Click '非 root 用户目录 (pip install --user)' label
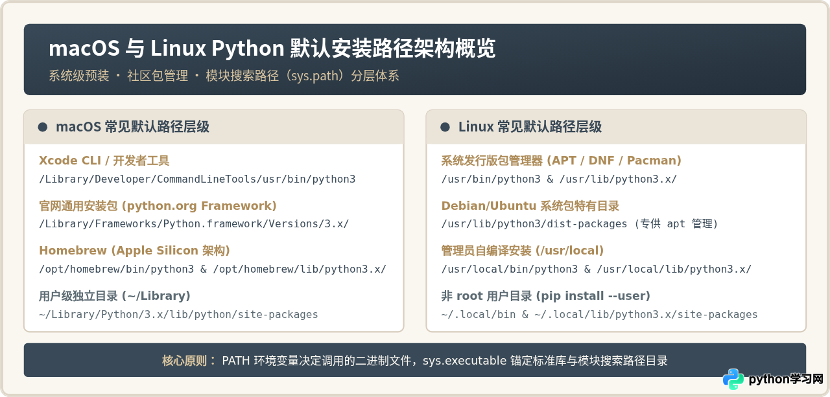The height and width of the screenshot is (397, 830). [x=545, y=296]
